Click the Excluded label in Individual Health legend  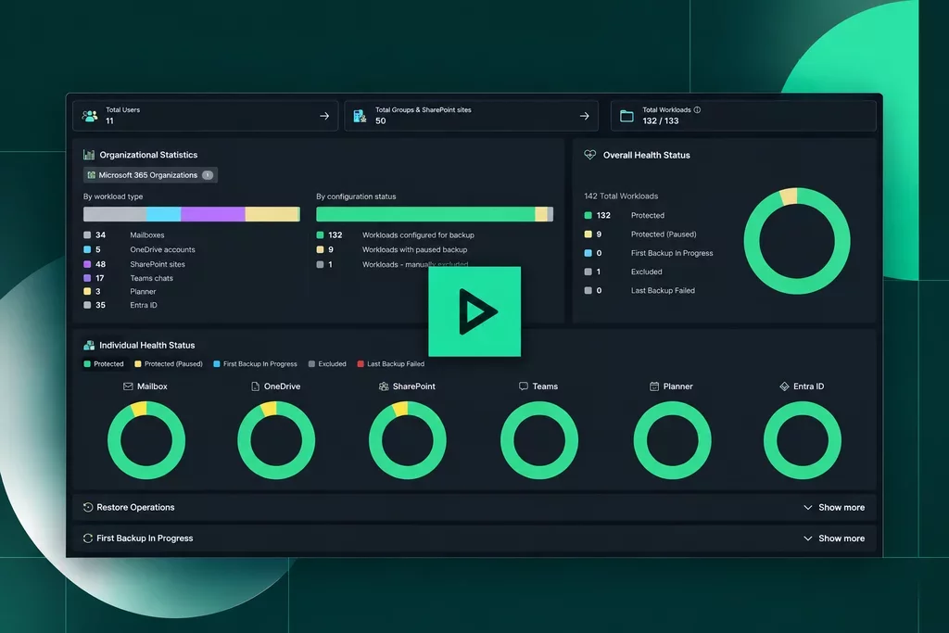coord(333,363)
